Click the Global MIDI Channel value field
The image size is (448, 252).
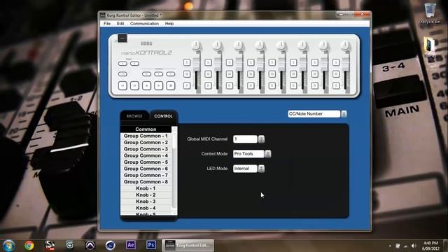(245, 139)
